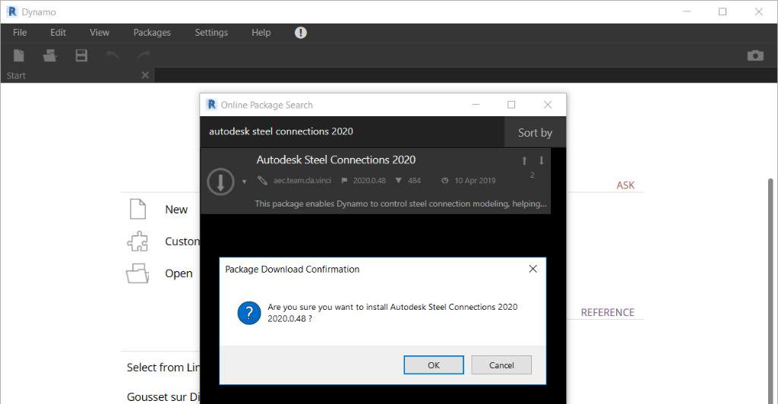Screen dimensions: 778x404
Task: Click the package description text
Action: pos(400,204)
